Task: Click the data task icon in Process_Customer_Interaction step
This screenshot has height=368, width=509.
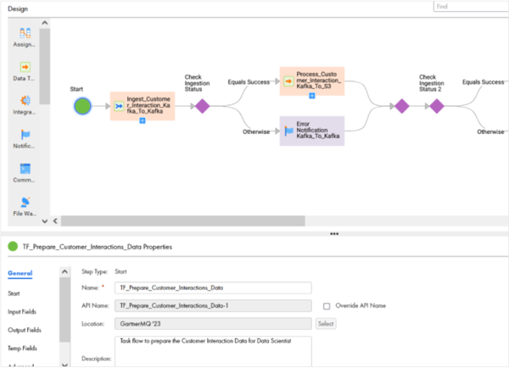Action: [x=288, y=81]
